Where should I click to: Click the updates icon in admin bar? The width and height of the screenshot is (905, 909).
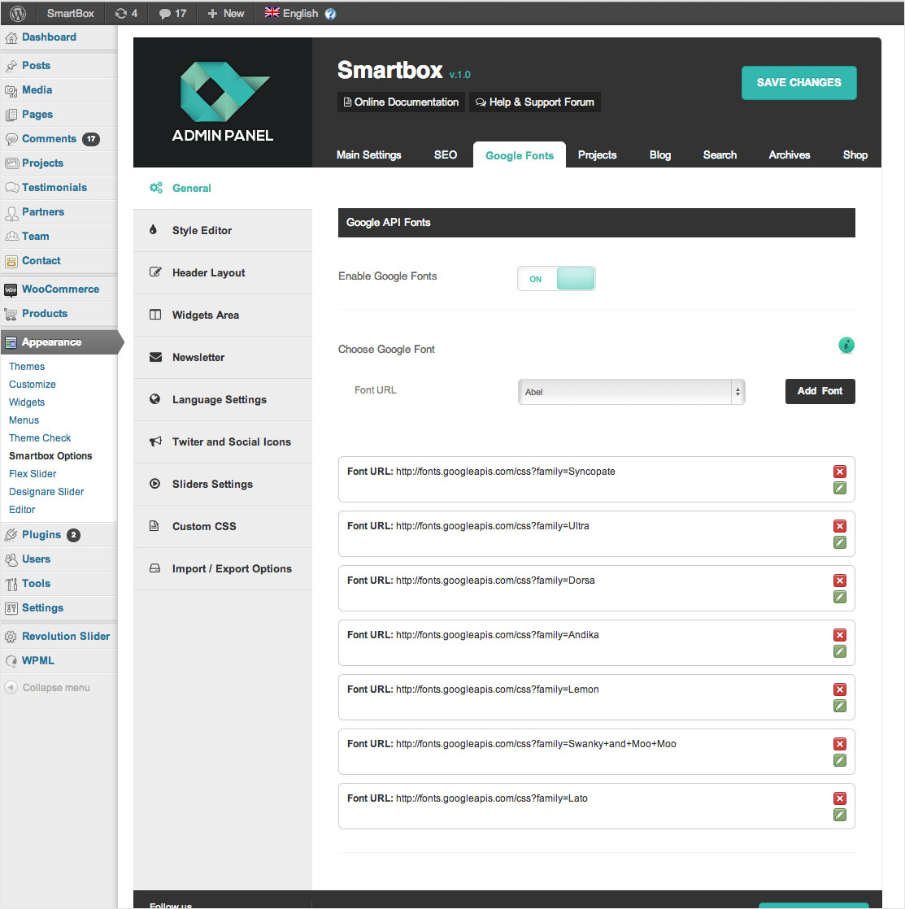pos(126,13)
